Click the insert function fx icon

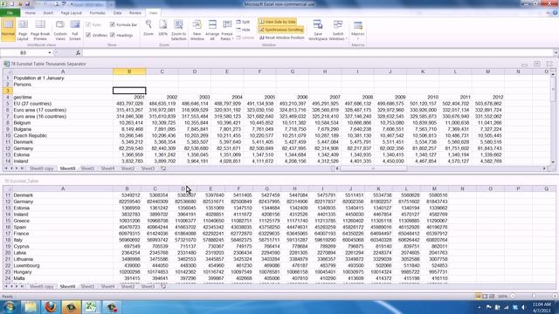coord(78,52)
